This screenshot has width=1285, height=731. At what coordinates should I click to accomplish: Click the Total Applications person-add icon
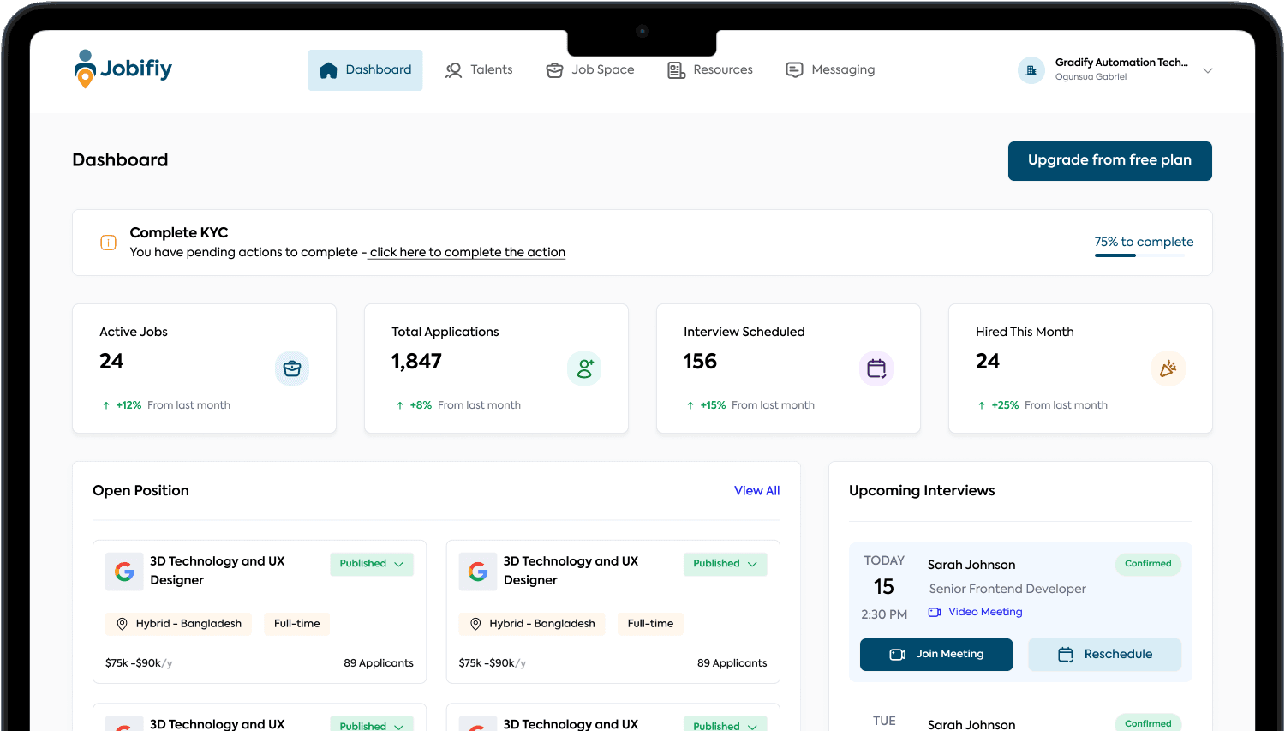(x=584, y=368)
